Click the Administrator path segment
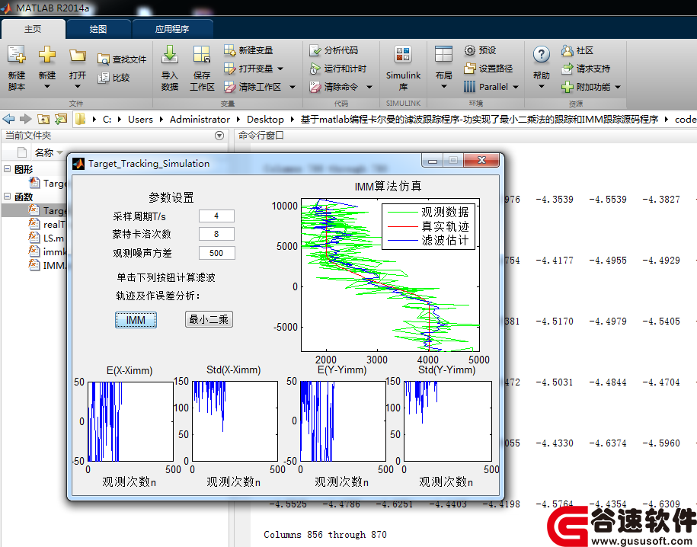 click(200, 119)
